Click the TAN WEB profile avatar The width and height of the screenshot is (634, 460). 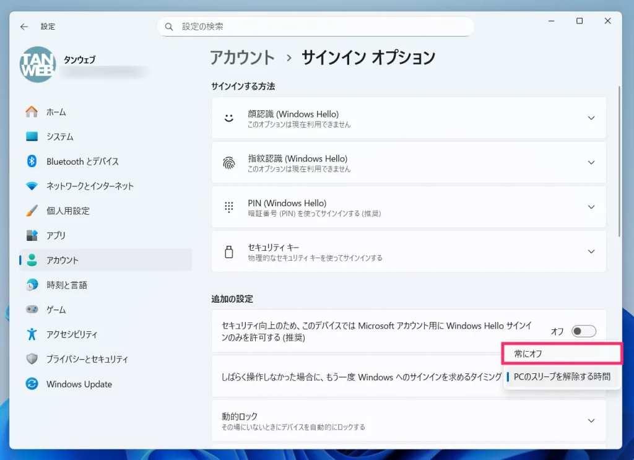(38, 64)
